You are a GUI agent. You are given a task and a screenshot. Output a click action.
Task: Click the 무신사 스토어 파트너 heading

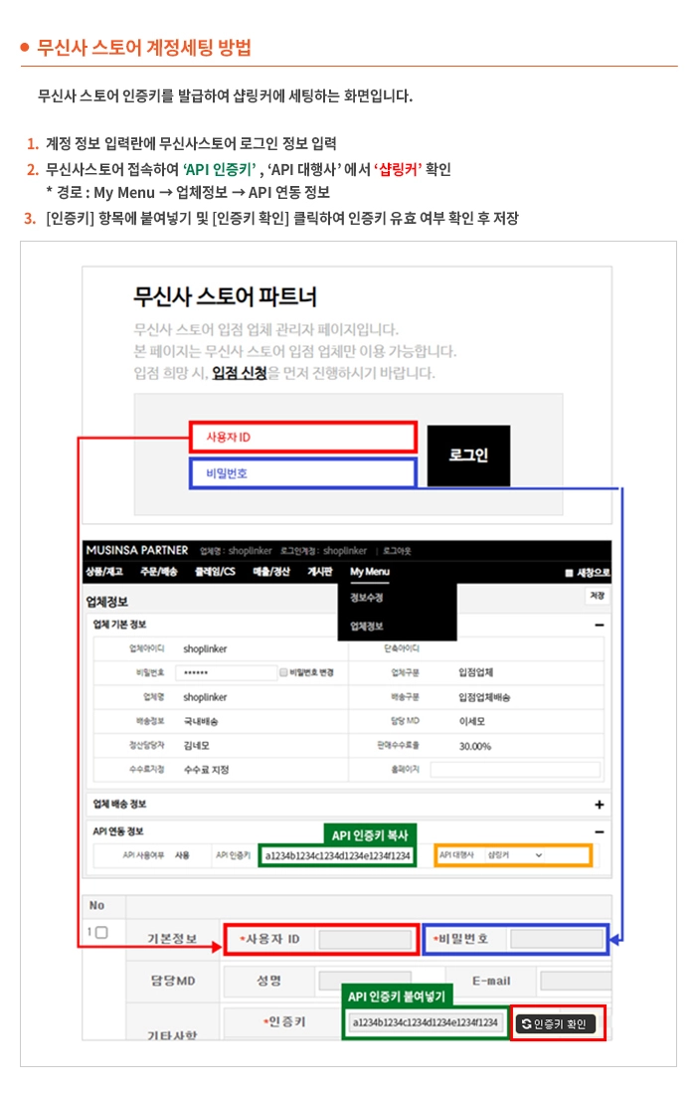coord(226,296)
